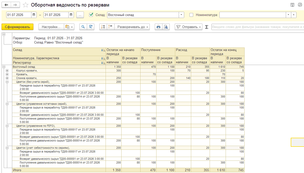Image resolution: width=304 pixels, height=173 pixels.
Task: Click the magnifier Find icon
Action: pos(83,27)
